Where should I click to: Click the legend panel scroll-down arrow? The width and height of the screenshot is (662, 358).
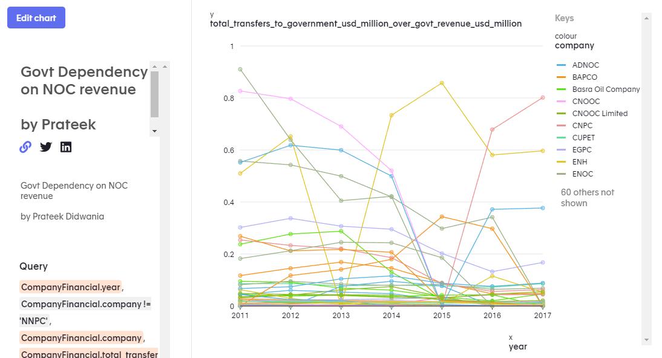(x=646, y=340)
